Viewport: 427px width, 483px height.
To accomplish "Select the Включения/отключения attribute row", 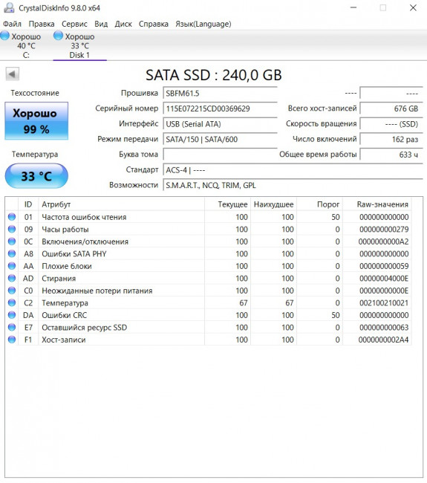I will coord(209,241).
